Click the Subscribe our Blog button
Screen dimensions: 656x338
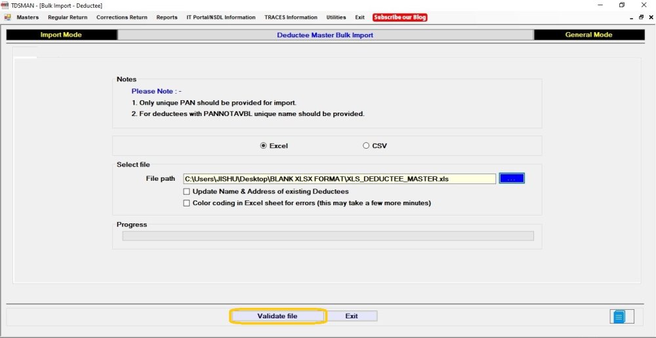click(400, 18)
